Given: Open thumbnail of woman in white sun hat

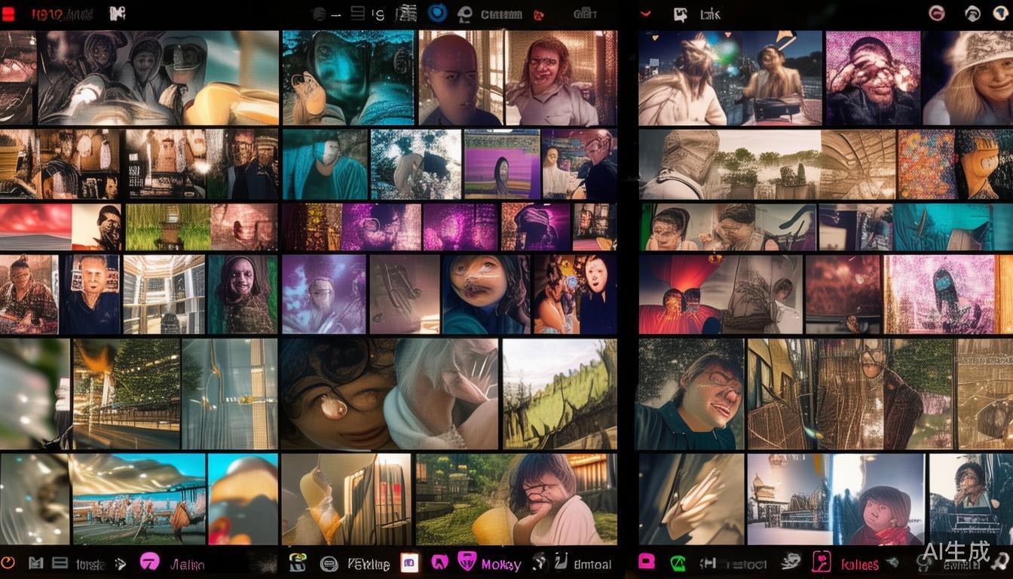Looking at the screenshot, I should [968, 78].
